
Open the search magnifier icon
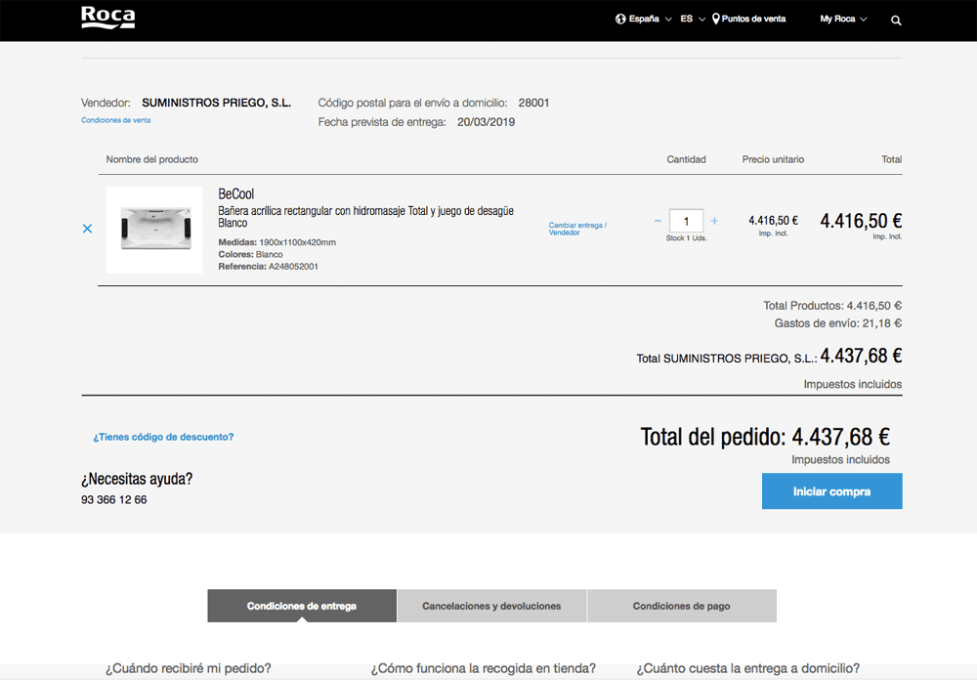tap(896, 21)
